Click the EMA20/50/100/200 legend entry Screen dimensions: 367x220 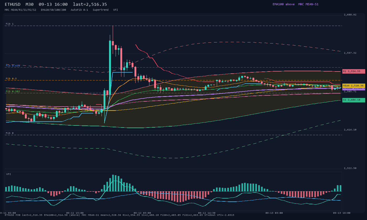coord(53,10)
